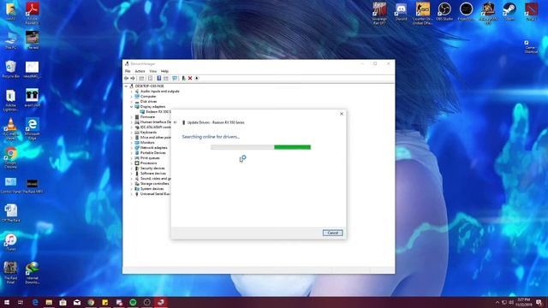548x308 pixels.
Task: Open Microsoft Store from the taskbar
Action: (x=63, y=302)
